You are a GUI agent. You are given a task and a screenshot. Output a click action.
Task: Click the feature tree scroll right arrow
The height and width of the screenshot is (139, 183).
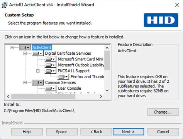pyautogui.click(x=101, y=96)
